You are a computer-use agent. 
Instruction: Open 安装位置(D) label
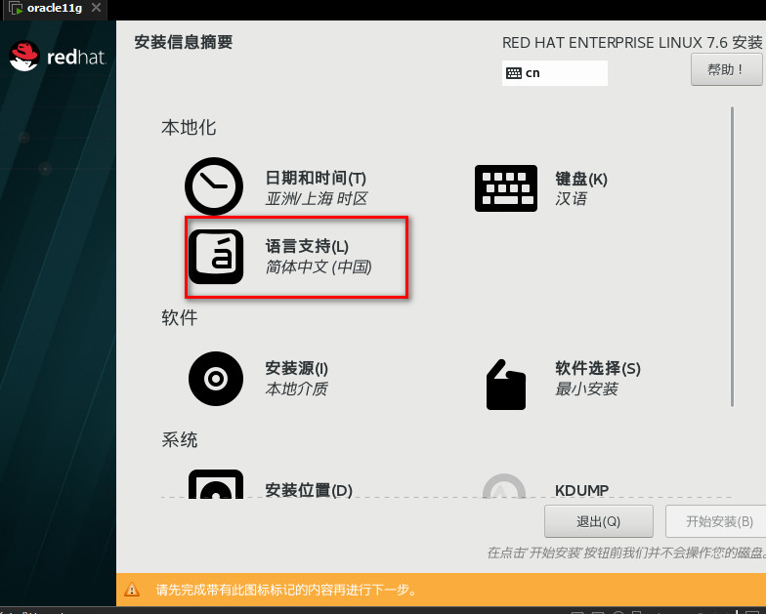pyautogui.click(x=309, y=490)
